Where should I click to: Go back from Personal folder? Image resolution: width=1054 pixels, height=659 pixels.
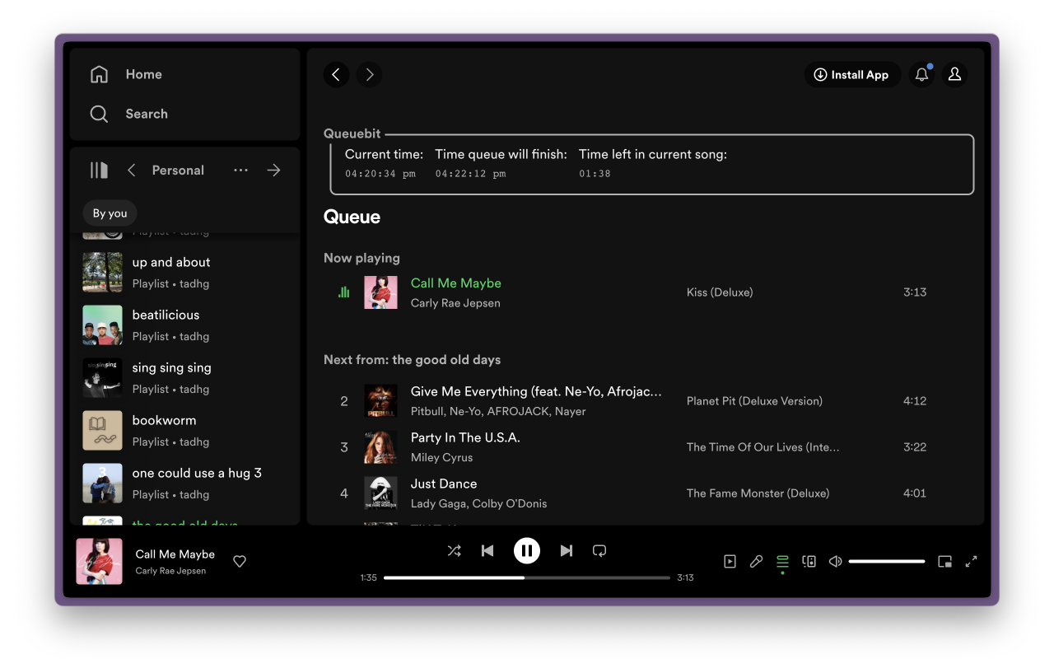(x=131, y=170)
